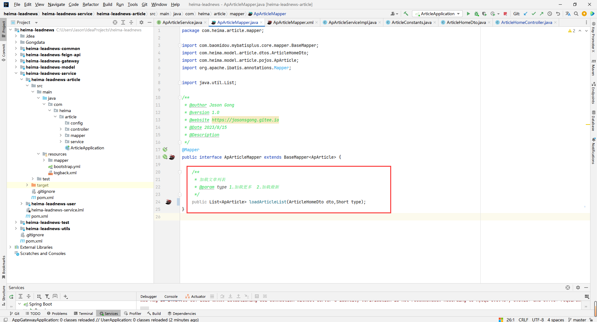This screenshot has width=597, height=322.
Task: Open the Refactor menu
Action: click(90, 4)
